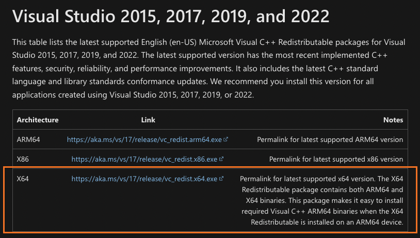
Task: Open the X64 vc_redist.x64.exe download link
Action: [144, 179]
